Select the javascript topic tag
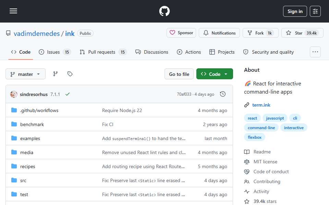The image size is (329, 205). [275, 118]
